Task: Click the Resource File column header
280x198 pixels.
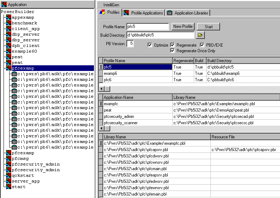Action: point(245,137)
